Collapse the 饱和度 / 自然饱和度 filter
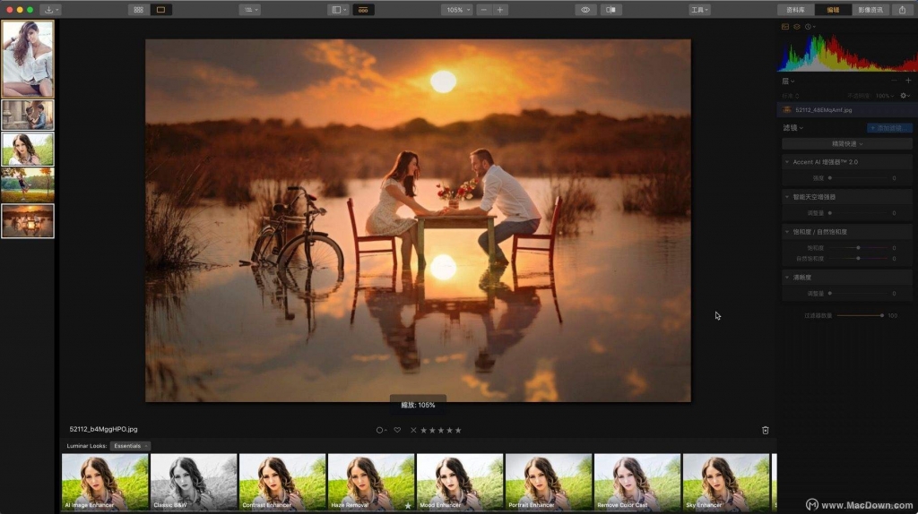The image size is (918, 514). [x=787, y=232]
